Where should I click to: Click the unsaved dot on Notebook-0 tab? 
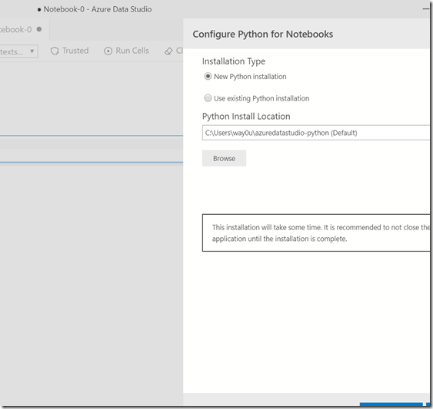click(x=39, y=29)
